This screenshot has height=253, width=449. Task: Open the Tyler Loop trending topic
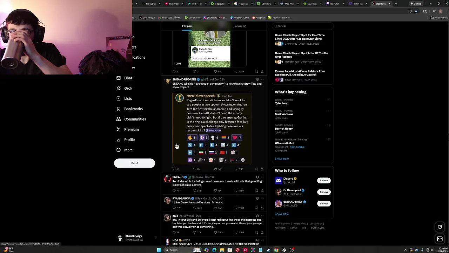[281, 103]
